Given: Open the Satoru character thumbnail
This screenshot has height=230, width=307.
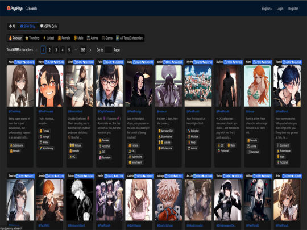Looking at the screenshot, I should click(x=80, y=200).
